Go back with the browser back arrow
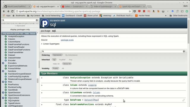This screenshot has height=107, width=190. tap(4, 11)
